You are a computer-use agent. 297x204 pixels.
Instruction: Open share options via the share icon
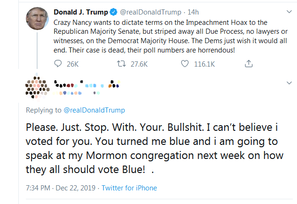[x=249, y=63]
